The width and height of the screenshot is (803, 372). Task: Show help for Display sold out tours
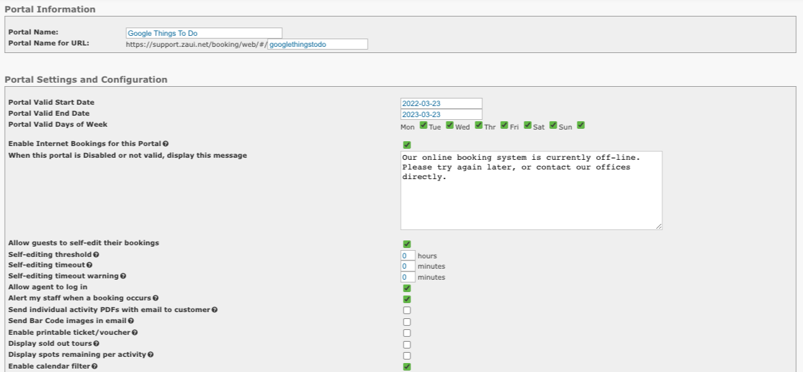[x=97, y=344]
